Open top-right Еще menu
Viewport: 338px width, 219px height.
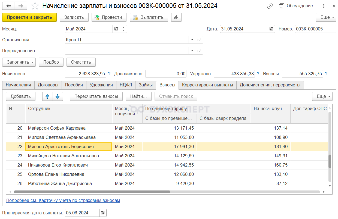326,17
